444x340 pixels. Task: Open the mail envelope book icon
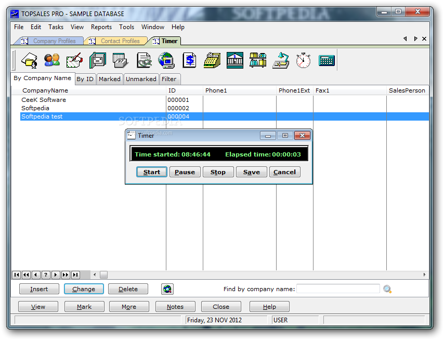[98, 60]
